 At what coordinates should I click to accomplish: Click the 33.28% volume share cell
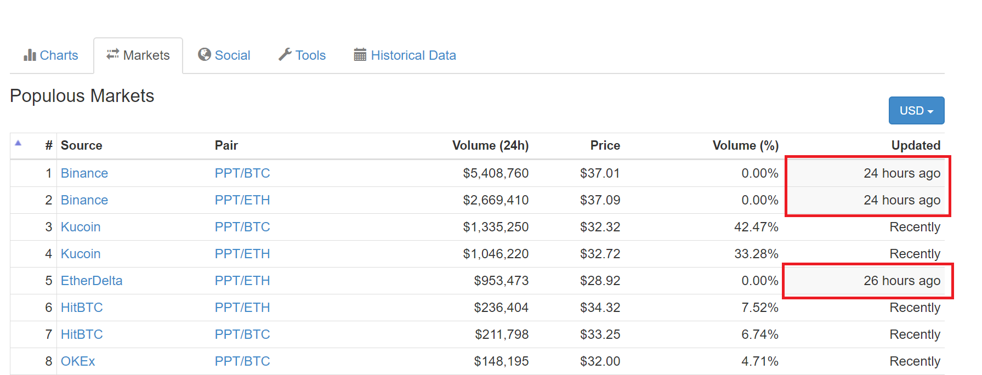[x=756, y=254]
